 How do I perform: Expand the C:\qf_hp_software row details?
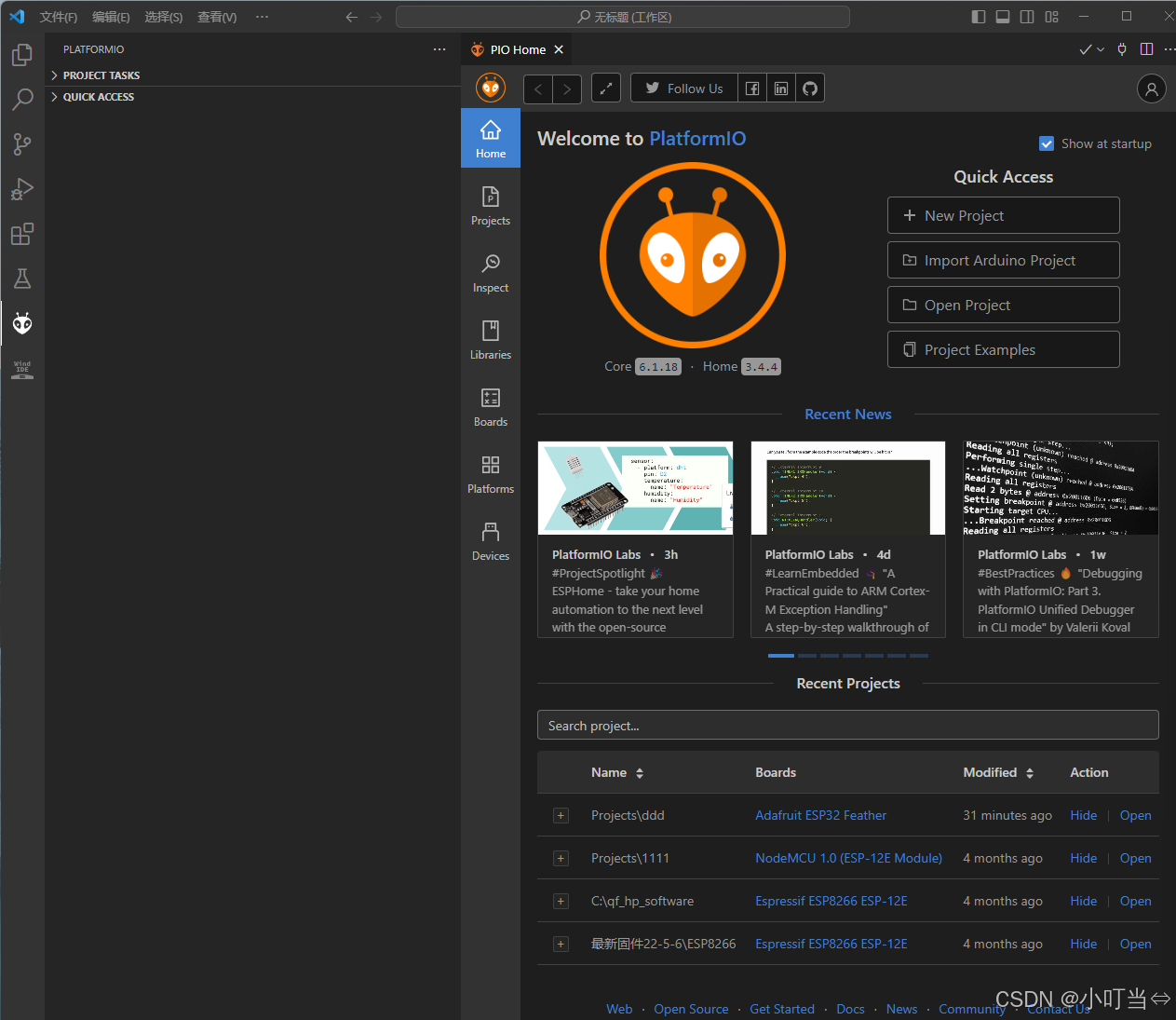point(561,901)
